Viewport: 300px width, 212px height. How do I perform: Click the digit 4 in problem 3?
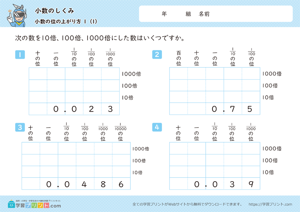click(84, 184)
